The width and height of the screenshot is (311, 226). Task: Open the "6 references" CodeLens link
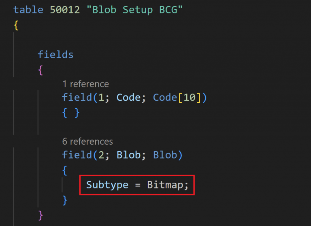coord(87,142)
